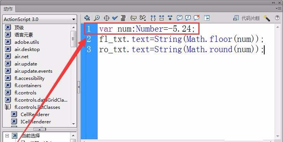The image size is (283, 142).
Task: Open debug options icon
Action: pos(142,18)
